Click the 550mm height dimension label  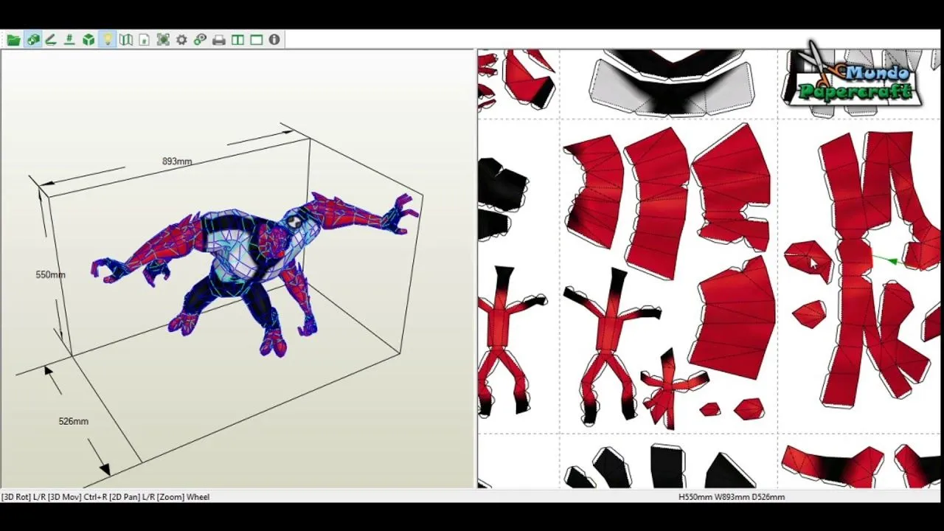50,274
